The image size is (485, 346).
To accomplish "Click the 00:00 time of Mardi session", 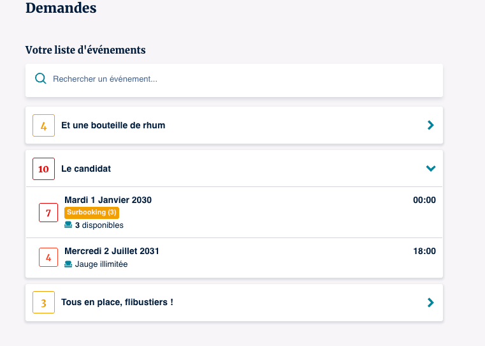I will pos(424,200).
